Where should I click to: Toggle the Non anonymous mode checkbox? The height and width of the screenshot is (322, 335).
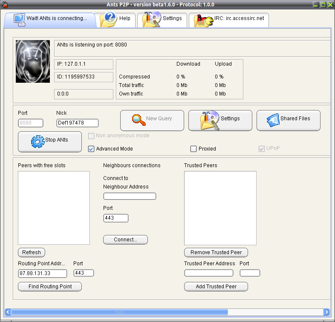point(91,136)
